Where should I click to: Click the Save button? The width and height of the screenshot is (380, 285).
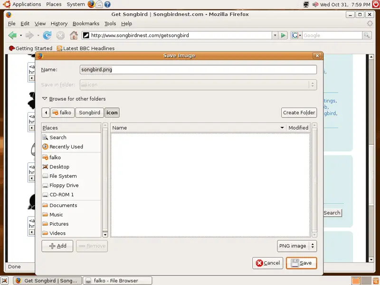point(302,263)
